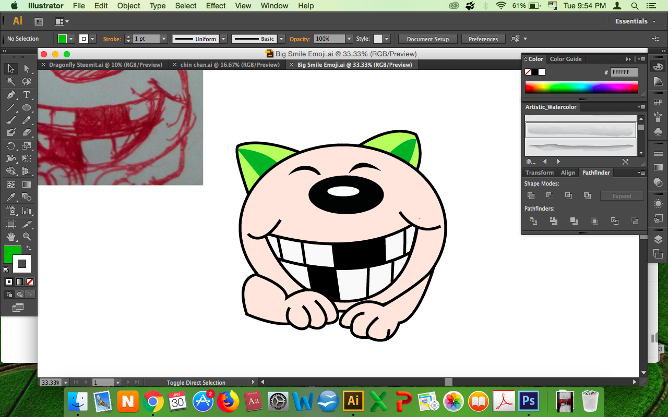Select the Lasso tool

pyautogui.click(x=27, y=82)
